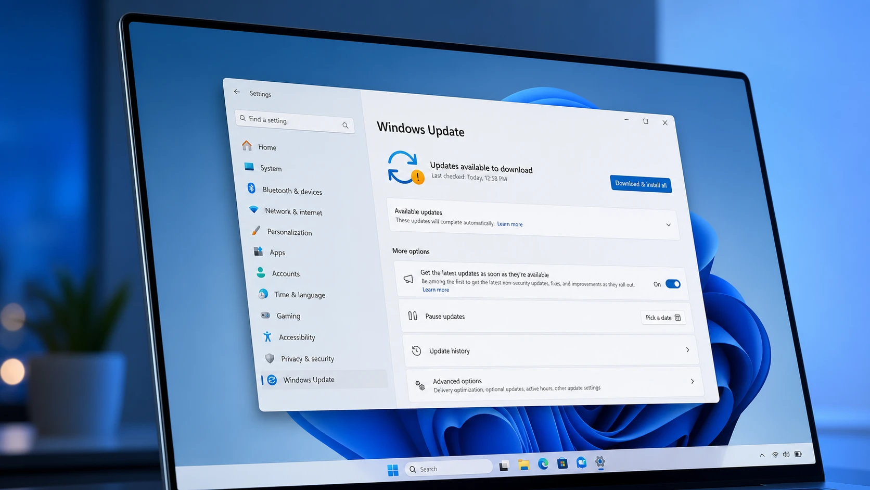Click the System monitor icon
The width and height of the screenshot is (870, 490).
249,167
